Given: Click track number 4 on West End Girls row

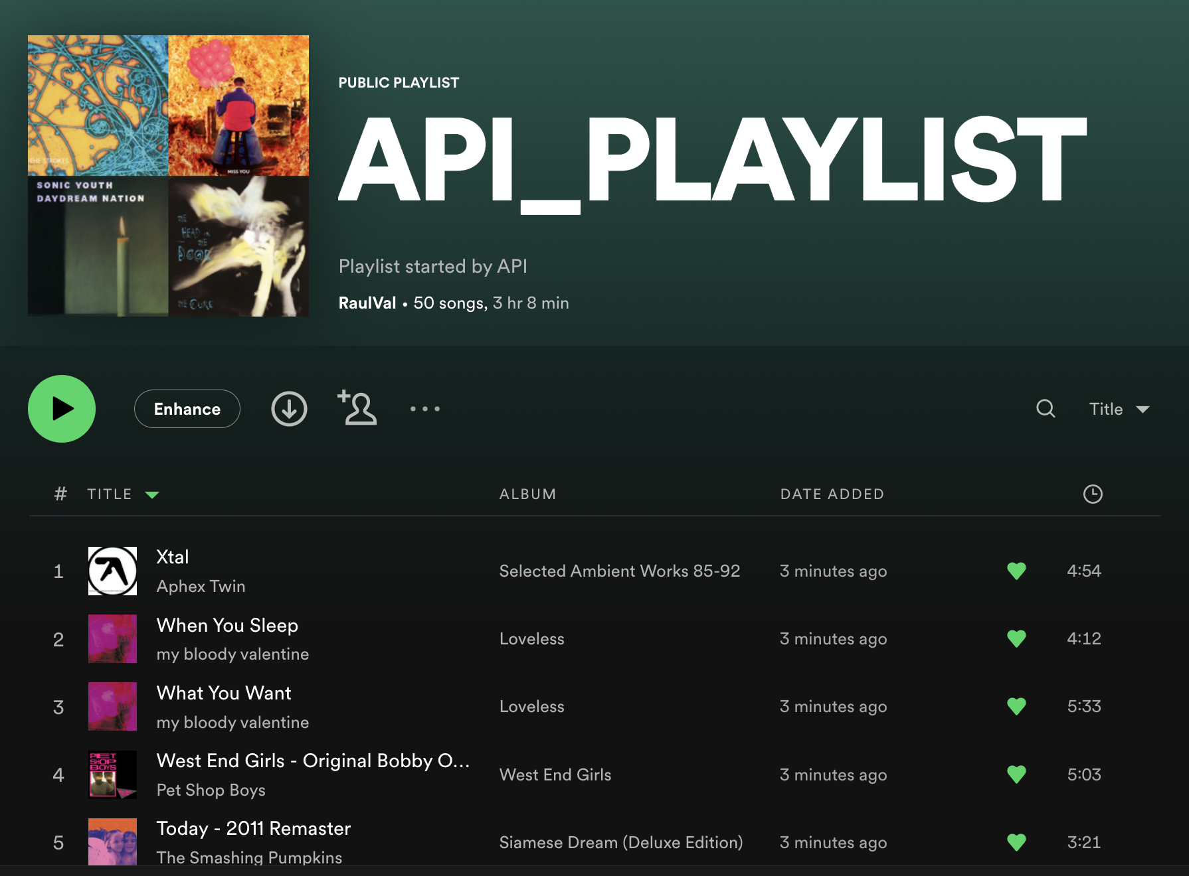Looking at the screenshot, I should pos(58,774).
